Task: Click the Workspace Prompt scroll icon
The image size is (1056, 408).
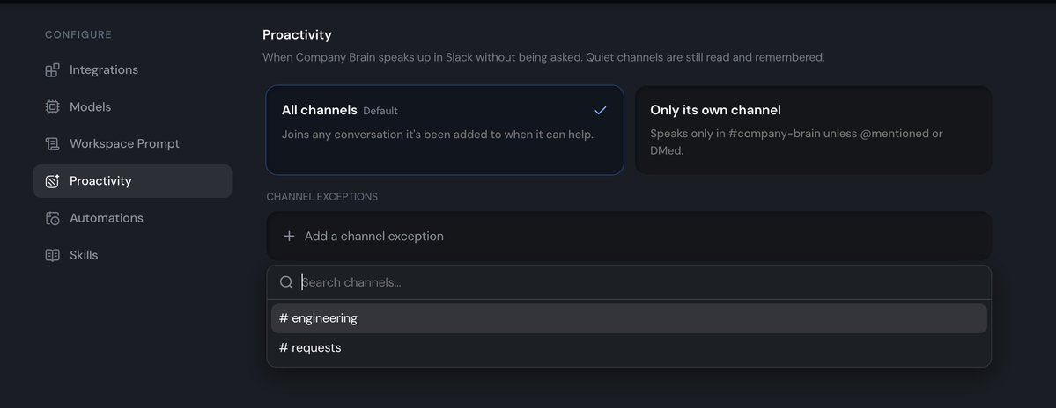Action: [x=53, y=144]
